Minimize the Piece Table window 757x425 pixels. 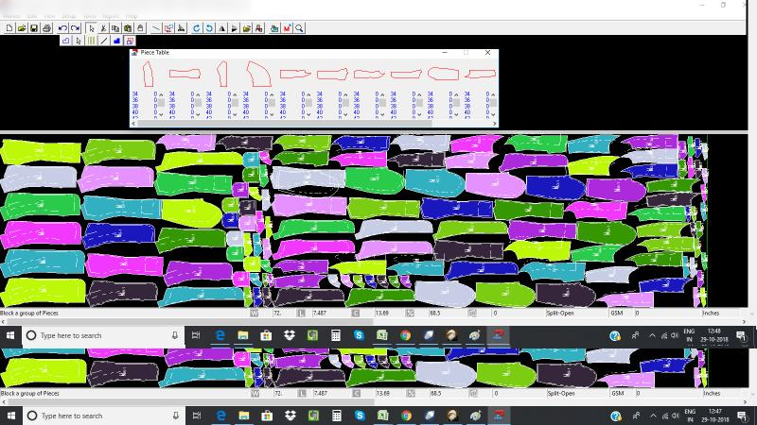pos(445,53)
